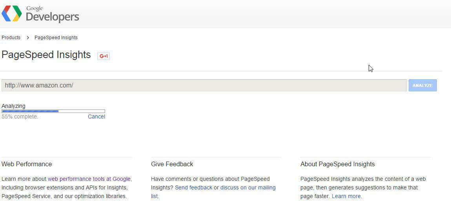The image size is (451, 211).
Task: Open web performance tools at Google link
Action: pyautogui.click(x=89, y=179)
